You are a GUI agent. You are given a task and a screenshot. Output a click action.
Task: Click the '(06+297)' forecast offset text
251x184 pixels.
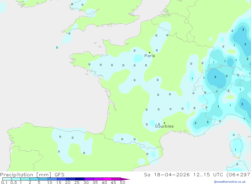click(239, 175)
